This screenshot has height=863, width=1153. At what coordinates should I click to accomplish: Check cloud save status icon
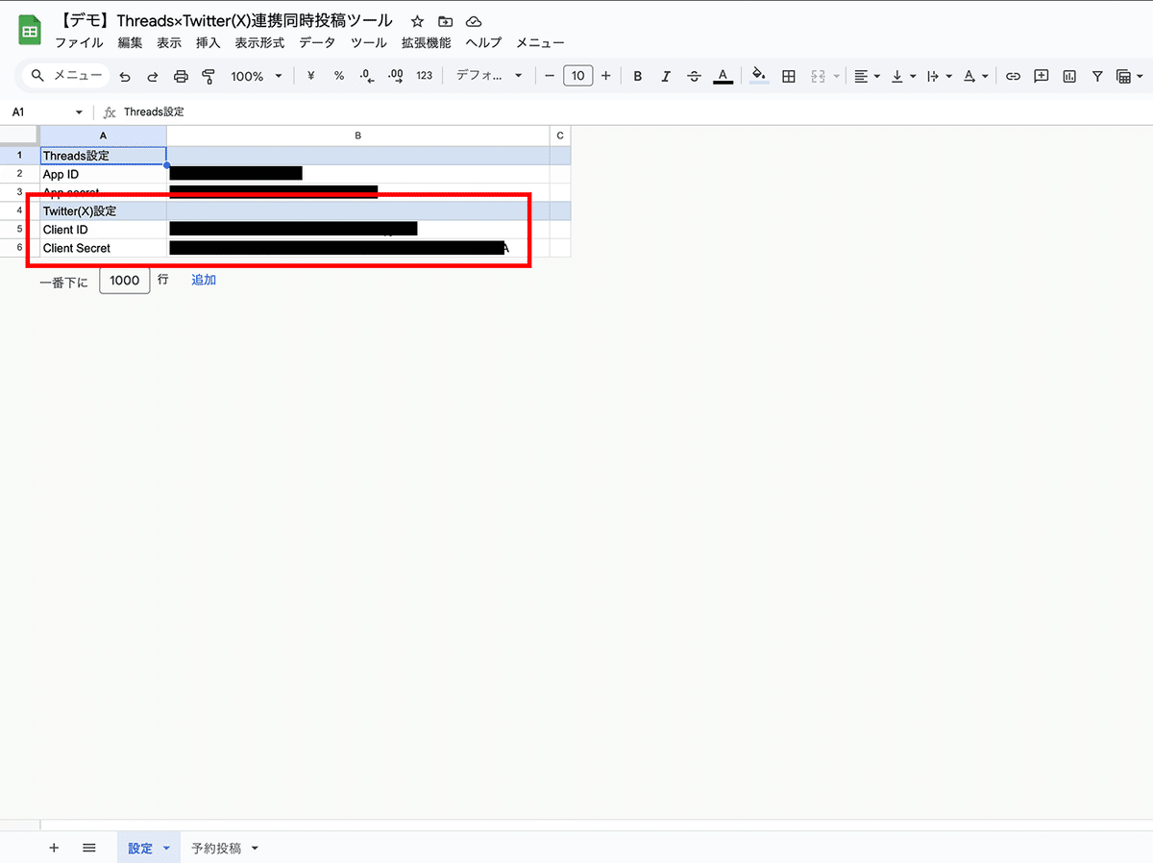point(473,21)
